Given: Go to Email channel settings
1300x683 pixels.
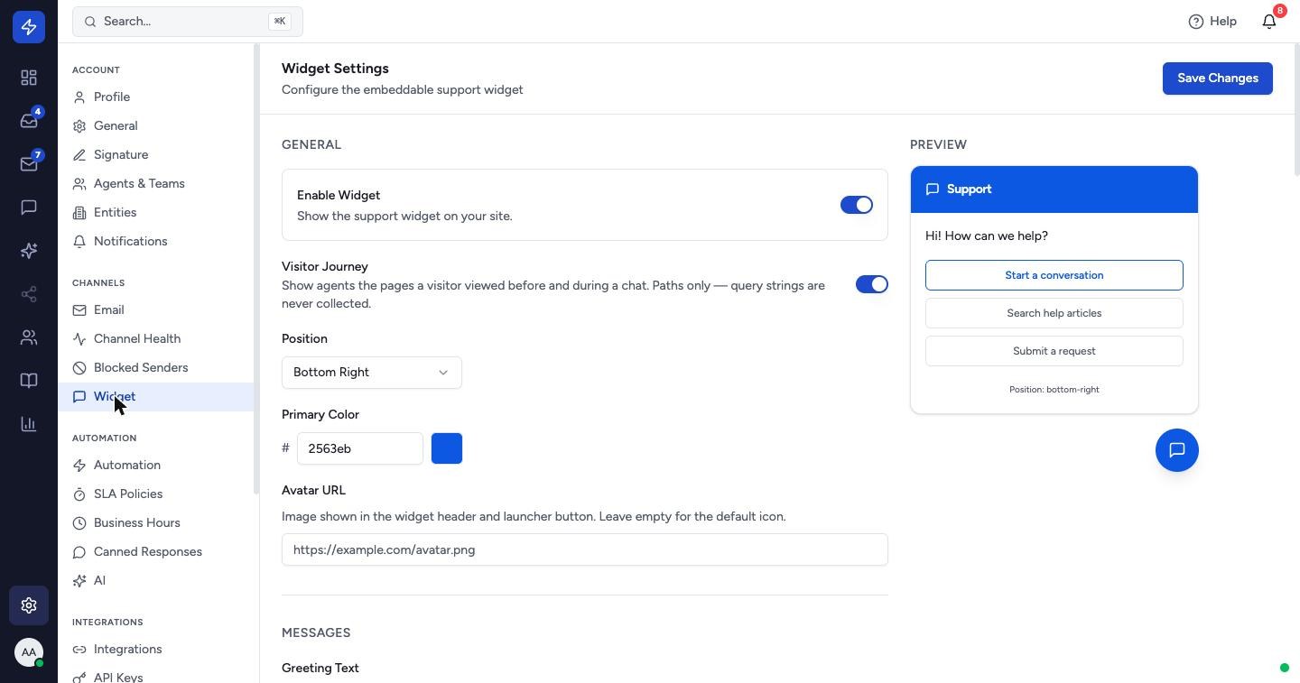Looking at the screenshot, I should pos(156,309).
